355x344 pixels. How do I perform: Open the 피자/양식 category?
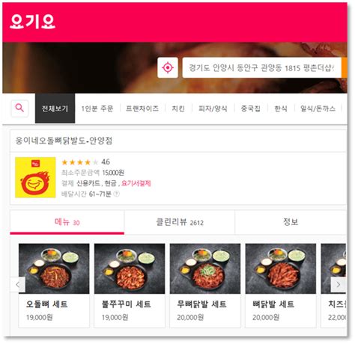click(x=213, y=108)
